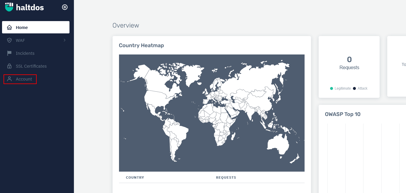Open the SSL Certificates menu item
Image resolution: width=406 pixels, height=193 pixels.
[31, 66]
